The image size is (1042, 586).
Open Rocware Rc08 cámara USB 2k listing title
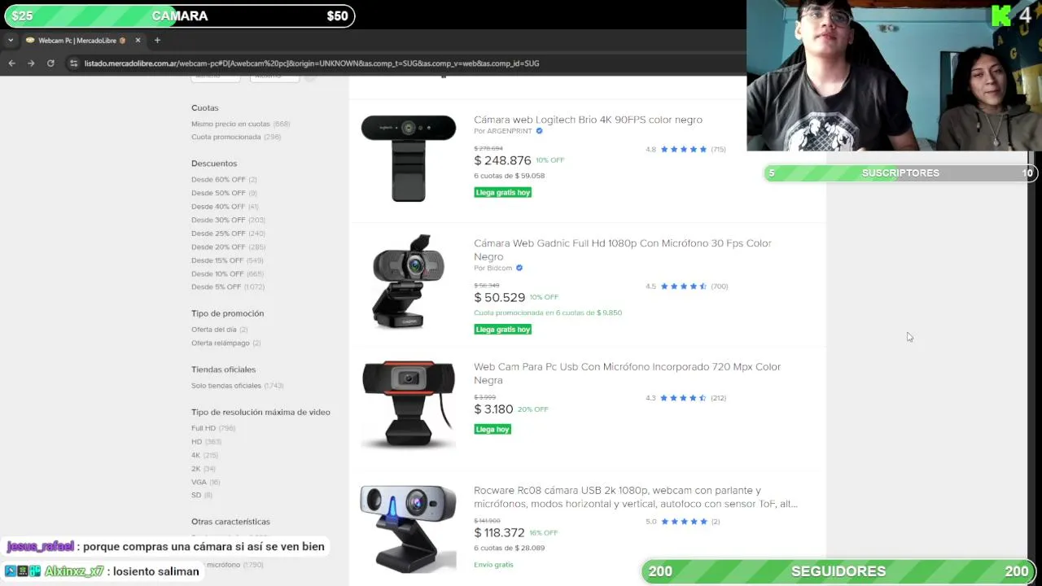pyautogui.click(x=636, y=497)
